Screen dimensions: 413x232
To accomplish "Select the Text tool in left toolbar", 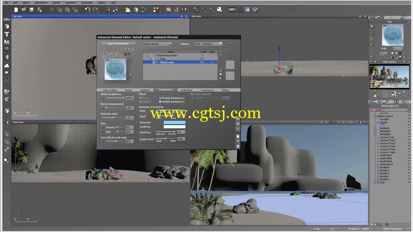I will click(x=7, y=34).
